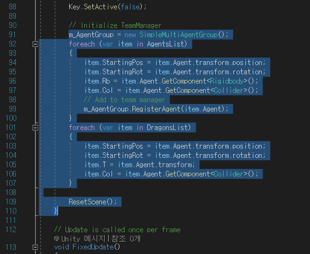Click the closing brace on line 110
The image size is (310, 254).
[56, 211]
